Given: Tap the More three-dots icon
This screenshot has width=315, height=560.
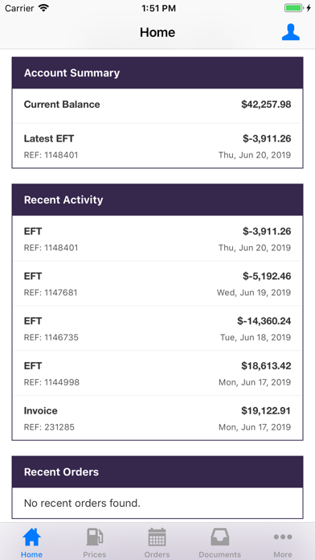Looking at the screenshot, I should tap(283, 537).
